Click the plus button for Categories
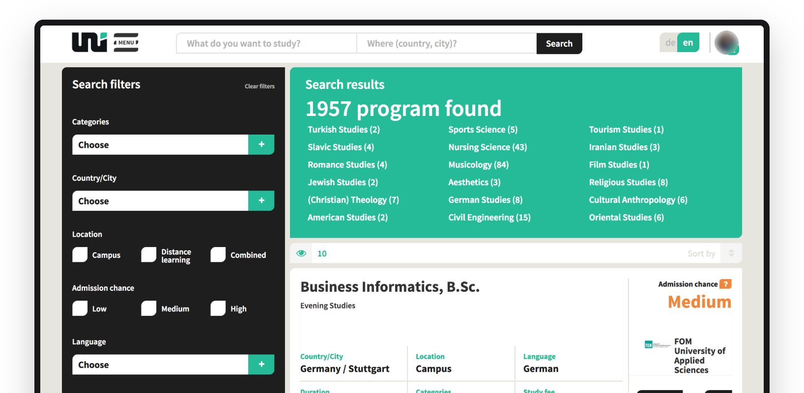This screenshot has width=804, height=393. (261, 144)
